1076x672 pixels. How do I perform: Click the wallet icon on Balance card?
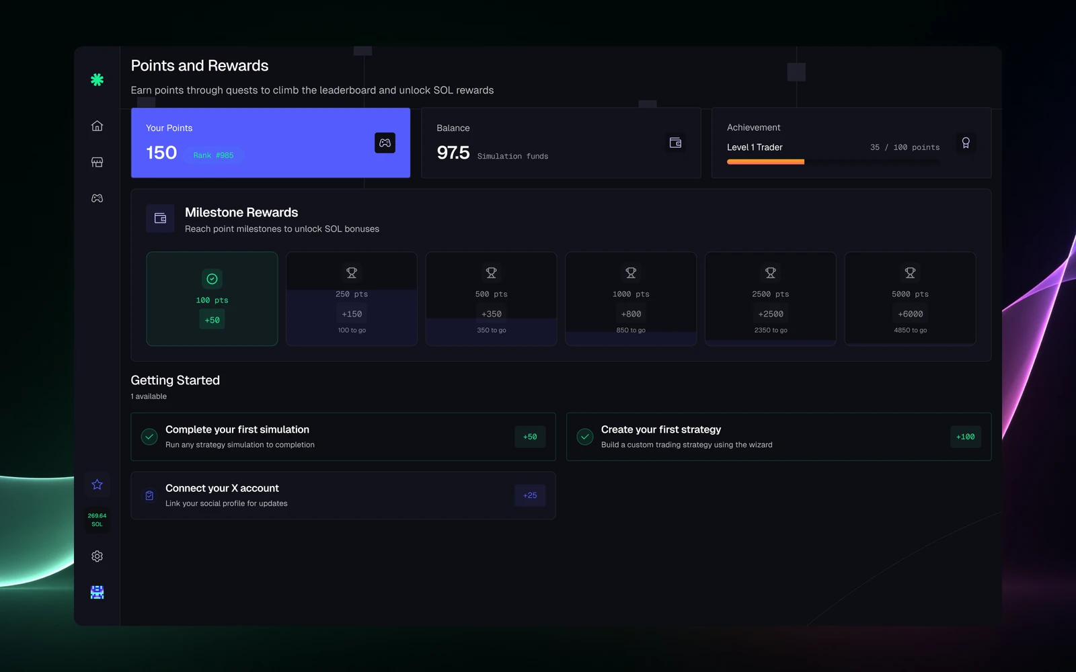pyautogui.click(x=675, y=142)
